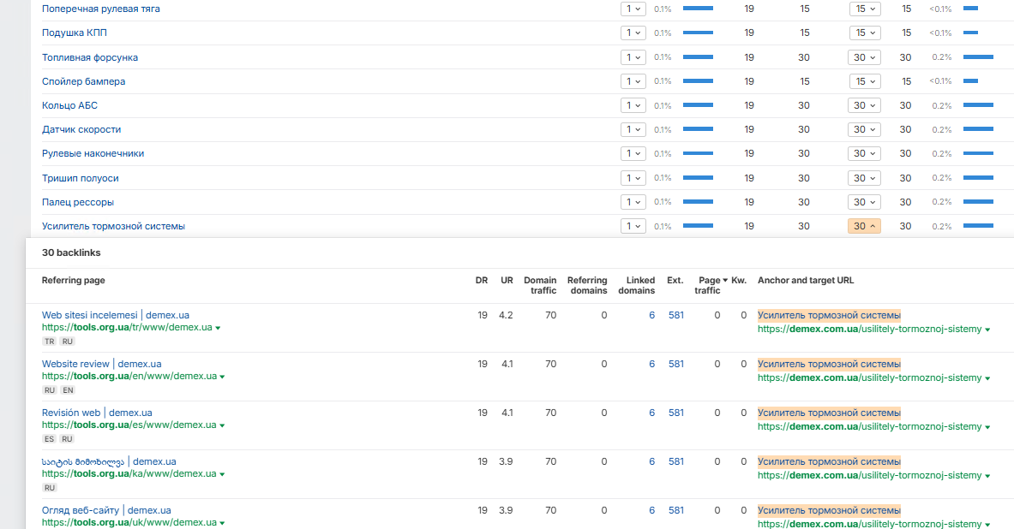The width and height of the screenshot is (1014, 529).
Task: Expand the '1' referring domains dropdown for Подушка КПП
Action: [x=633, y=33]
